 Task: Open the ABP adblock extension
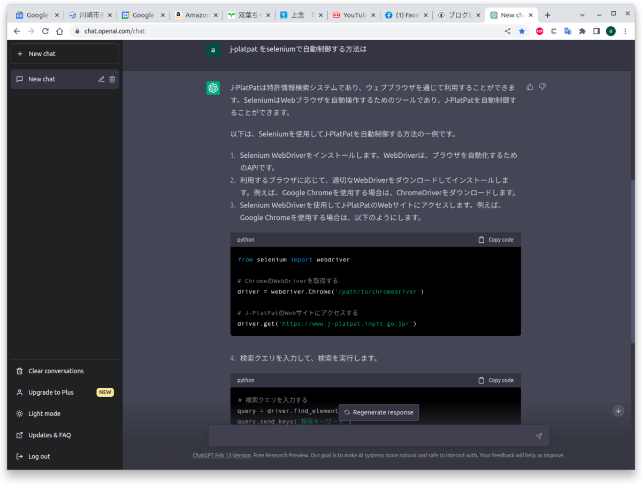[540, 31]
